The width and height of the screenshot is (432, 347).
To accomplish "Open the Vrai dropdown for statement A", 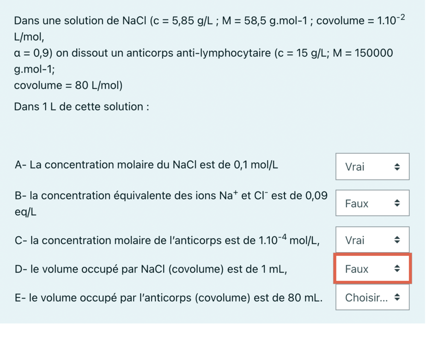I will pyautogui.click(x=372, y=167).
